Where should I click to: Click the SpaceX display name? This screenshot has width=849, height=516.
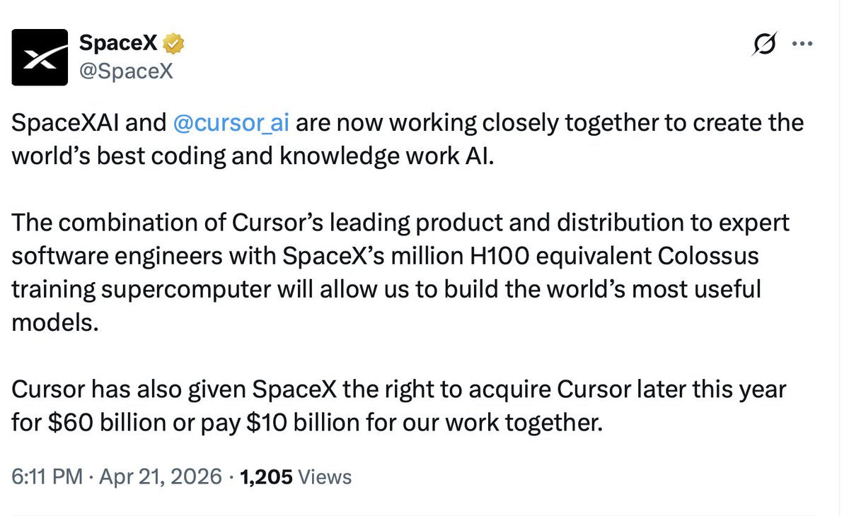(x=117, y=42)
